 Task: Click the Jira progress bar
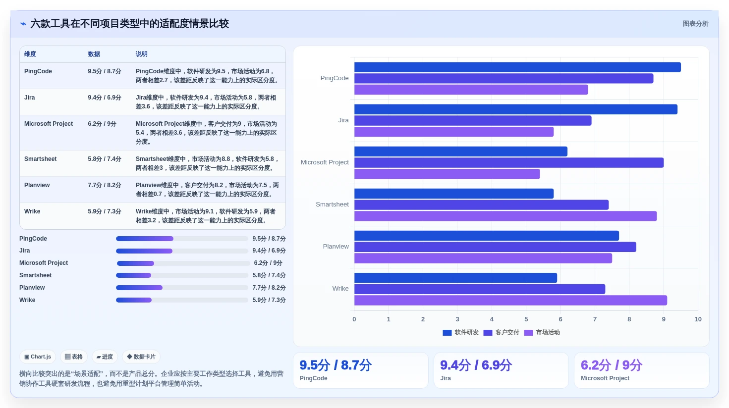tap(182, 251)
